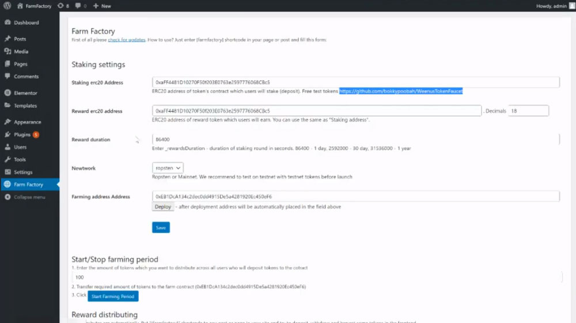576x323 pixels.
Task: Click the plus New icon
Action: click(x=96, y=6)
